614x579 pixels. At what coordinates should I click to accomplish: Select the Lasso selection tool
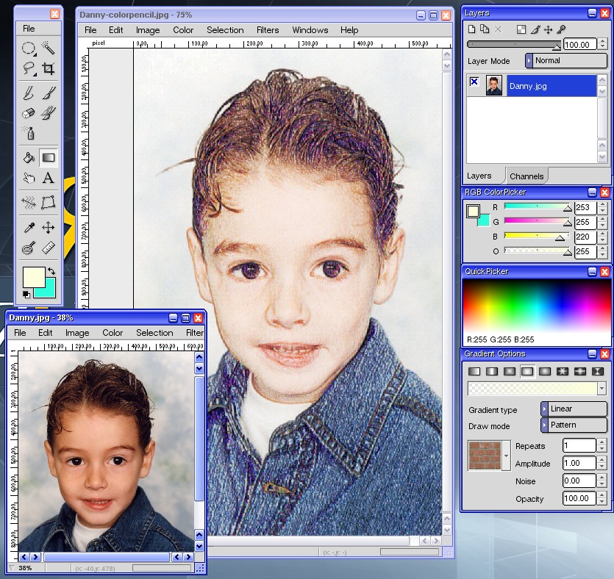(28, 68)
